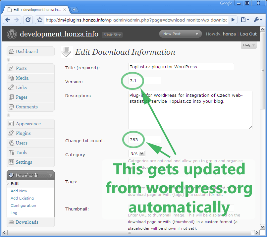Click the Title (required) input field
Image resolution: width=267 pixels, height=237 pixels.
181,67
